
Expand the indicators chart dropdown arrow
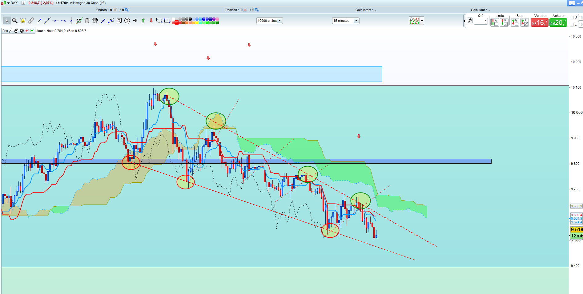tap(422, 21)
